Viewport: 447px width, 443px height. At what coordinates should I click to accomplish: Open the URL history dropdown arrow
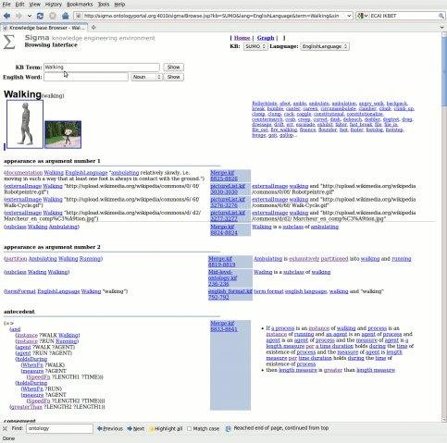pyautogui.click(x=349, y=16)
